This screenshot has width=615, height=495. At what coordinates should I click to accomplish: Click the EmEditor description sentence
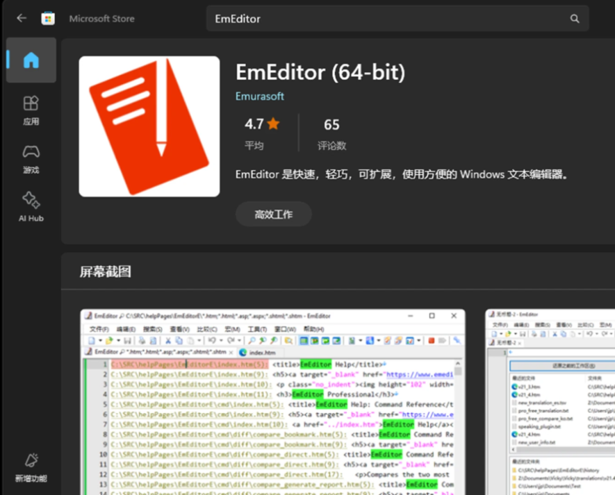(x=402, y=174)
